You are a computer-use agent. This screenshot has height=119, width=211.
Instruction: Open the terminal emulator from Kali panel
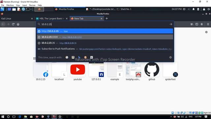pos(28,9)
